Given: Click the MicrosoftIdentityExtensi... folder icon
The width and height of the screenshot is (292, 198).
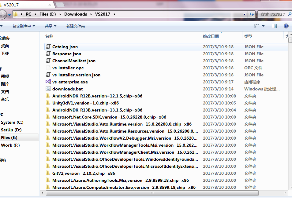Looking at the screenshot, I should tap(48, 166).
